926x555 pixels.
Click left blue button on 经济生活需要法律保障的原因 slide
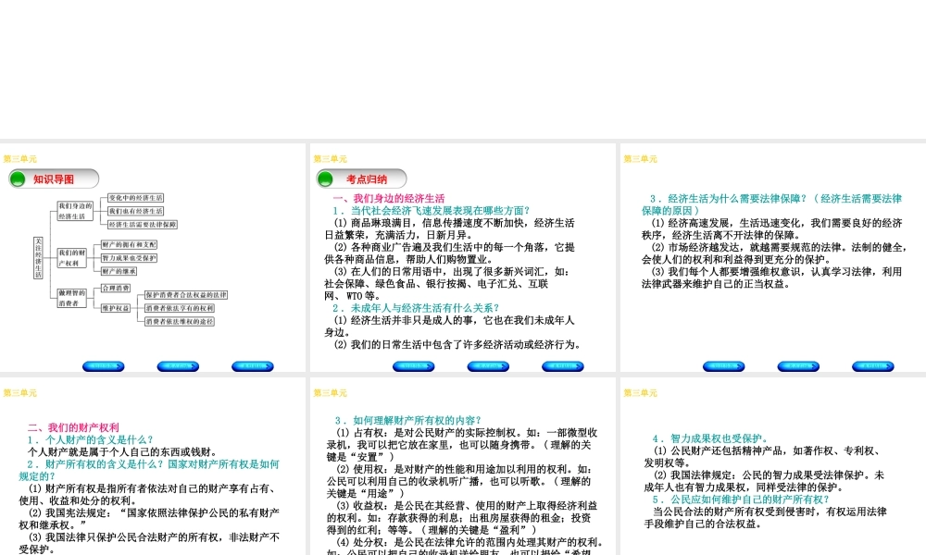click(x=723, y=366)
